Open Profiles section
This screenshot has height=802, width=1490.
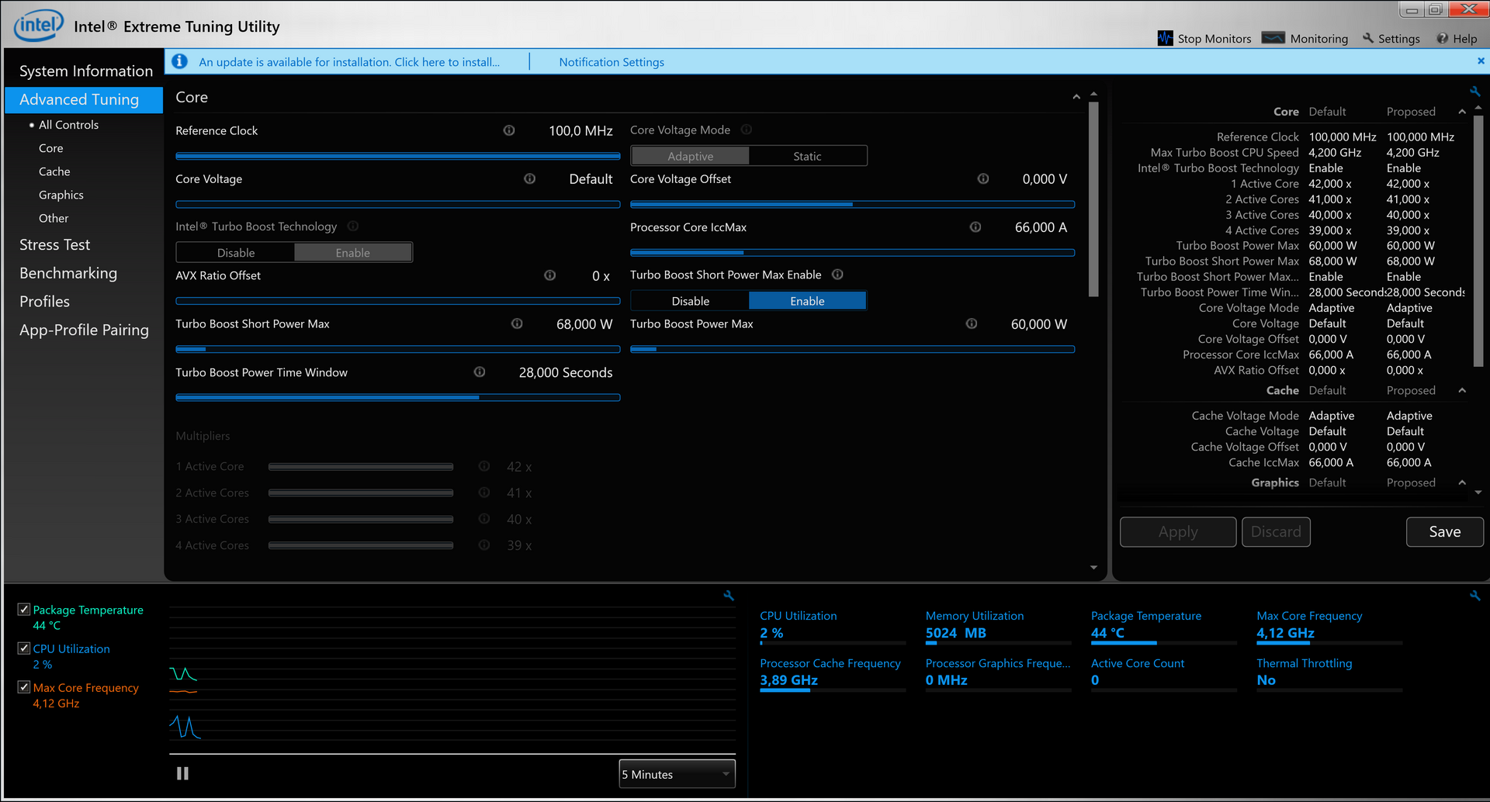click(x=44, y=301)
